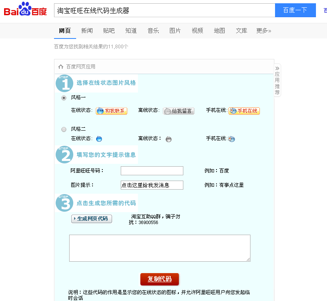Viewport: 327px width, 301px height.
Task: Click the heading 填写您的文字提示信息
Action: (106, 155)
